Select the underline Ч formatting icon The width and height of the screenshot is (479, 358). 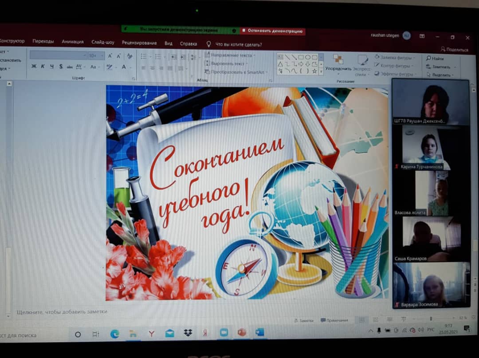[x=51, y=67]
